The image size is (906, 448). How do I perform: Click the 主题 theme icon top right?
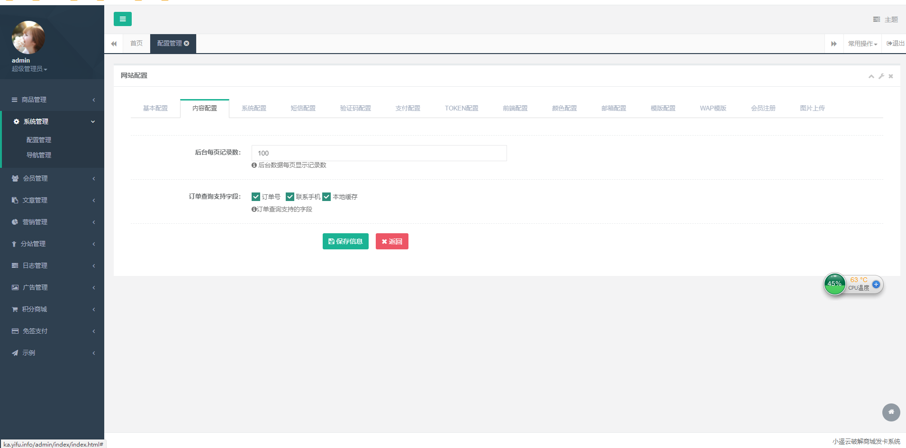coord(876,19)
